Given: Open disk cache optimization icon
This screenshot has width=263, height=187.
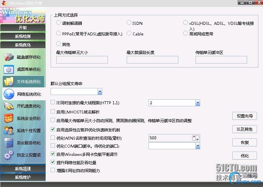Looking at the screenshot, I should click(x=9, y=57).
